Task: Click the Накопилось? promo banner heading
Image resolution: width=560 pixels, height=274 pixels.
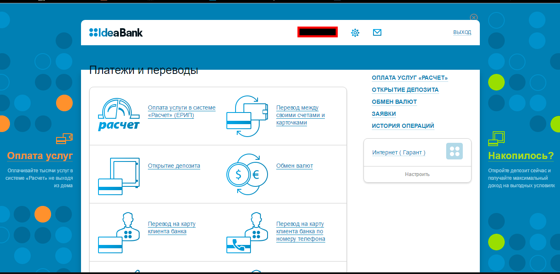Action: click(521, 156)
